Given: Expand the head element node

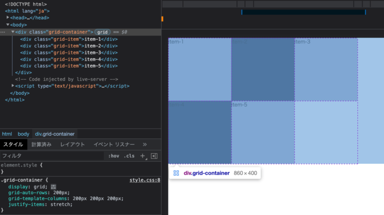Looking at the screenshot, I should tap(7, 18).
